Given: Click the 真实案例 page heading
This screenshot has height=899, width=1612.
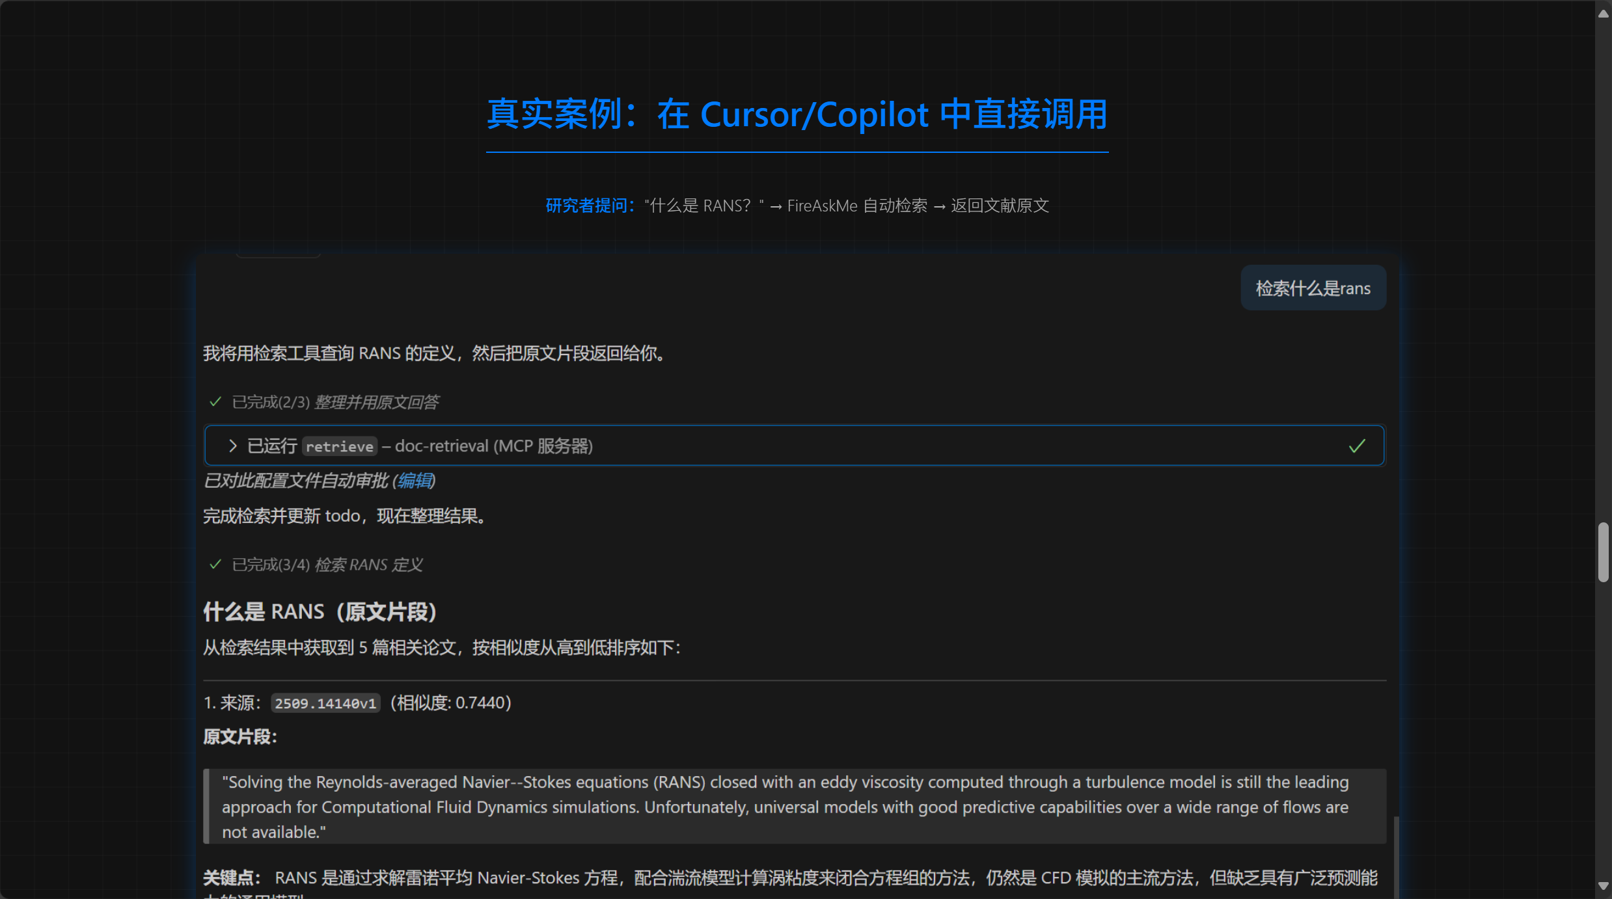Looking at the screenshot, I should click(x=797, y=114).
